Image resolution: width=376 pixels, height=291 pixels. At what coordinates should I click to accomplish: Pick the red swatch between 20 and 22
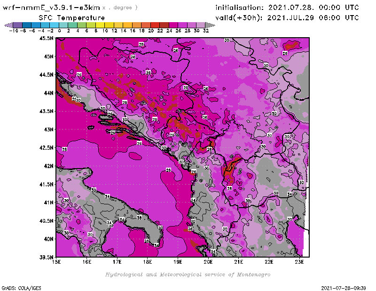(155, 24)
